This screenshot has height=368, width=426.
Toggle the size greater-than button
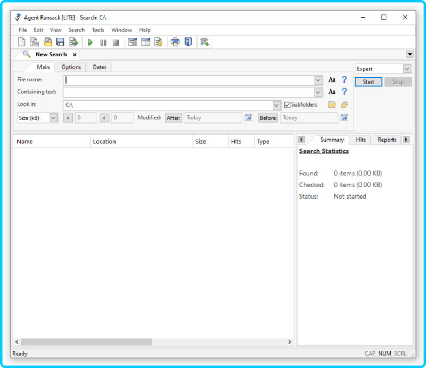coord(68,118)
